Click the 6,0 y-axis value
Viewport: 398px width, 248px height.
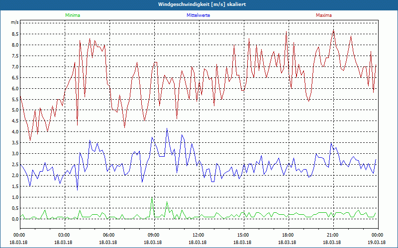(x=15, y=89)
